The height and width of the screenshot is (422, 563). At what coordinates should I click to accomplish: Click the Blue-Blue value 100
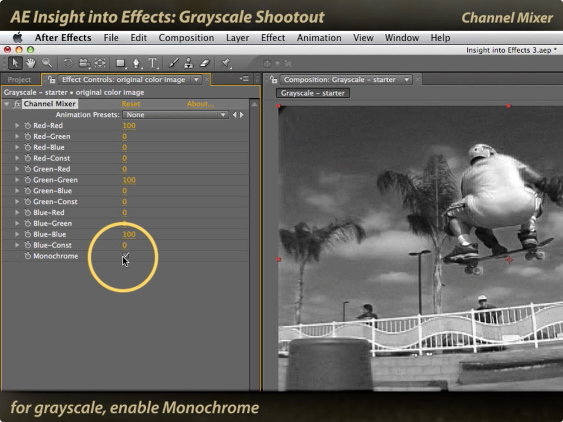[x=129, y=234]
